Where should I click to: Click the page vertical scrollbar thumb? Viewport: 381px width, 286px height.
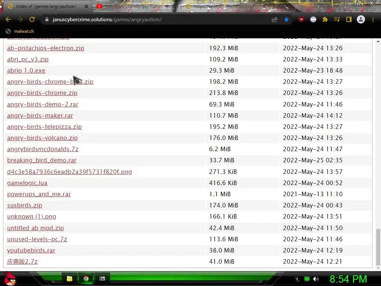[378, 247]
